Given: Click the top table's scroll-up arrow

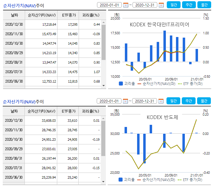Looking at the screenshot, I should click(x=103, y=22).
